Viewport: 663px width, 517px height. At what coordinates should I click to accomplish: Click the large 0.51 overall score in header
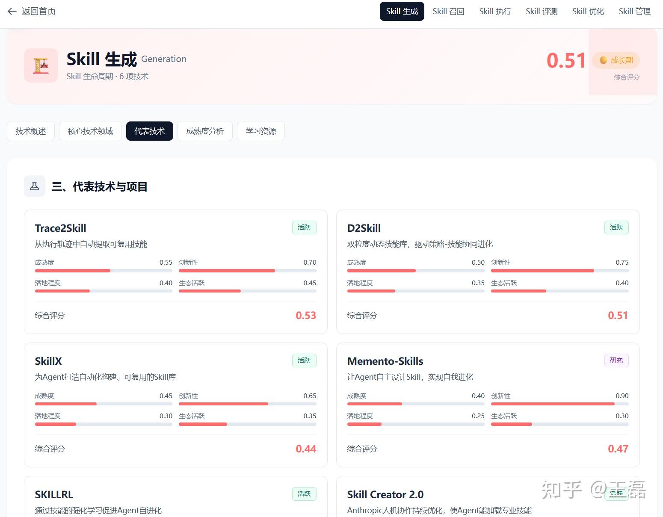tap(566, 60)
